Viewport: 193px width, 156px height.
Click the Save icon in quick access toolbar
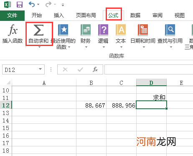[20, 5]
